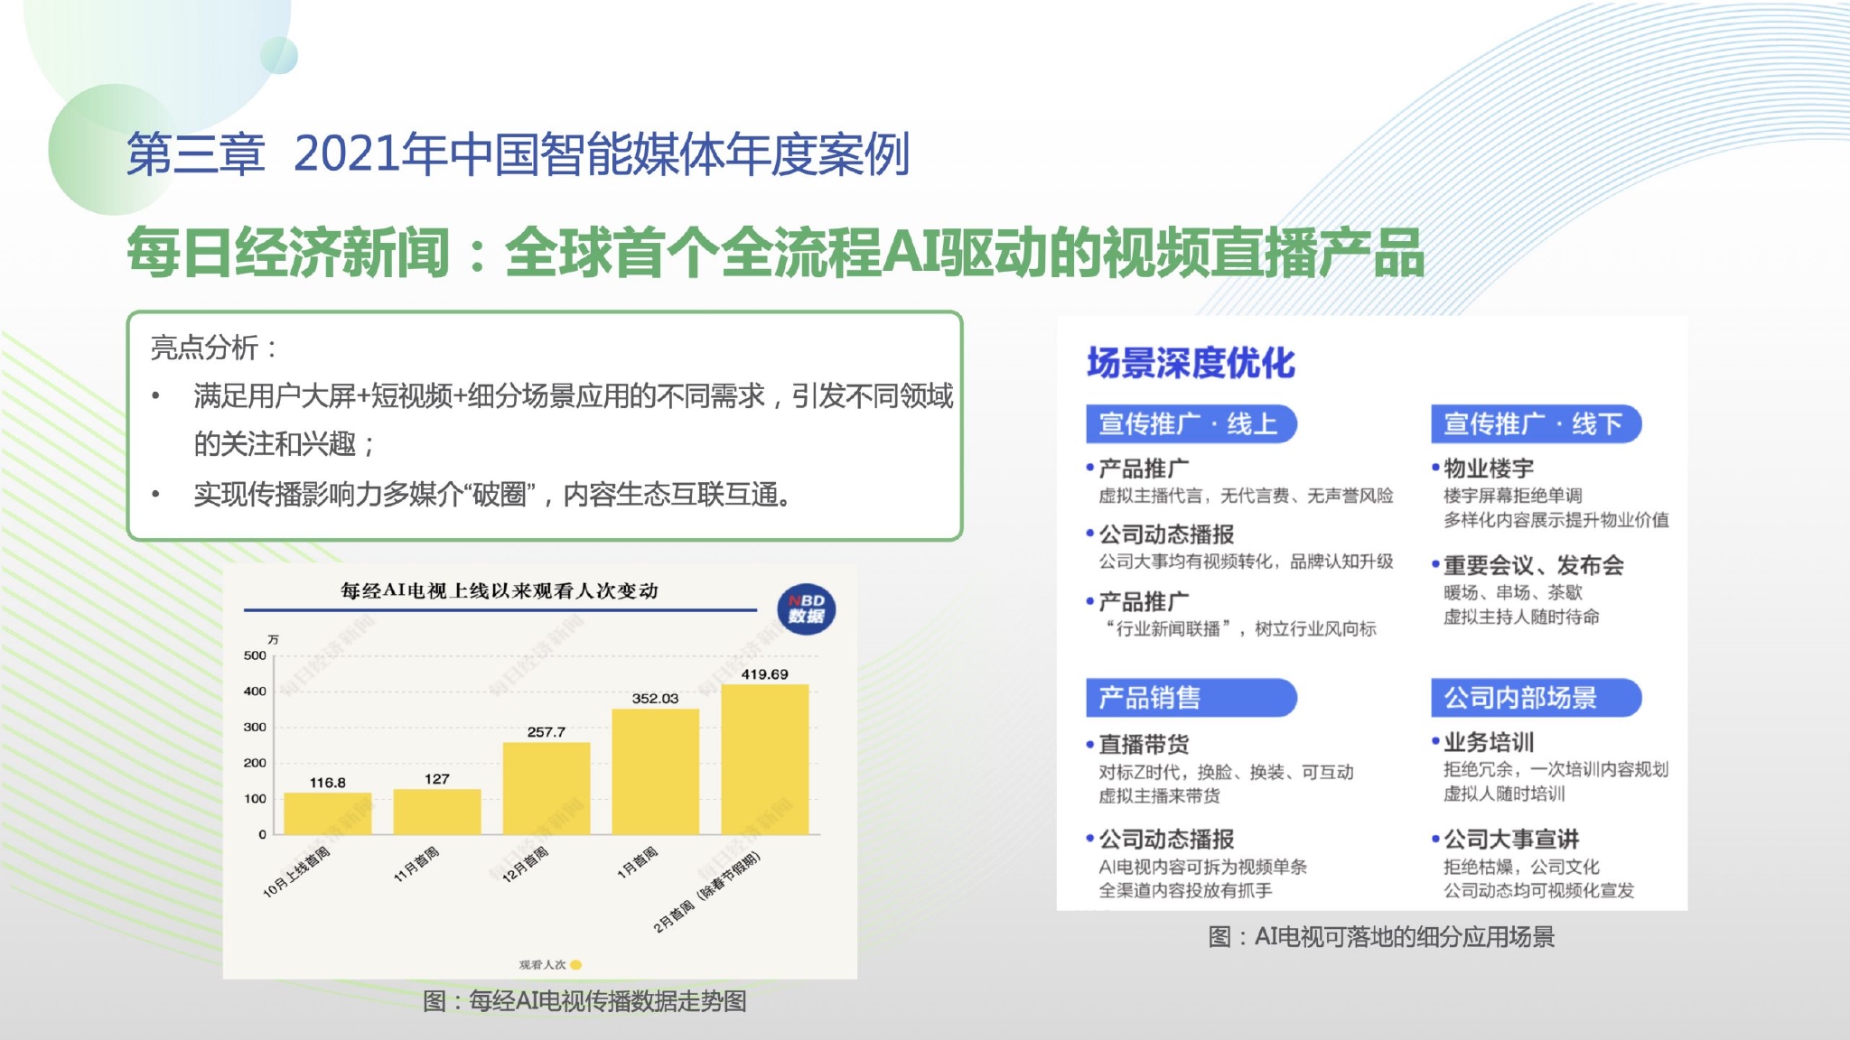Click the caption 图：AI电视可落地的细分应用场景
This screenshot has width=1850, height=1040.
point(1381,937)
